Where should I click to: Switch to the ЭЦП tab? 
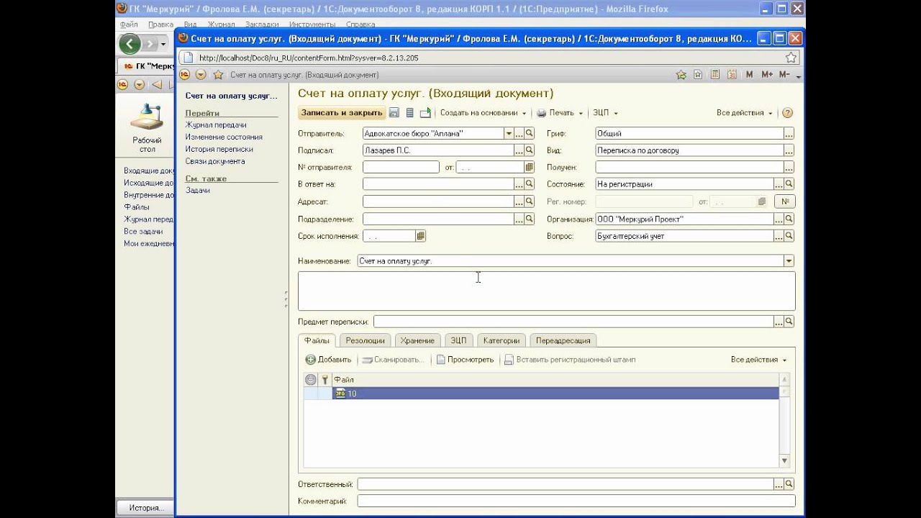(458, 340)
